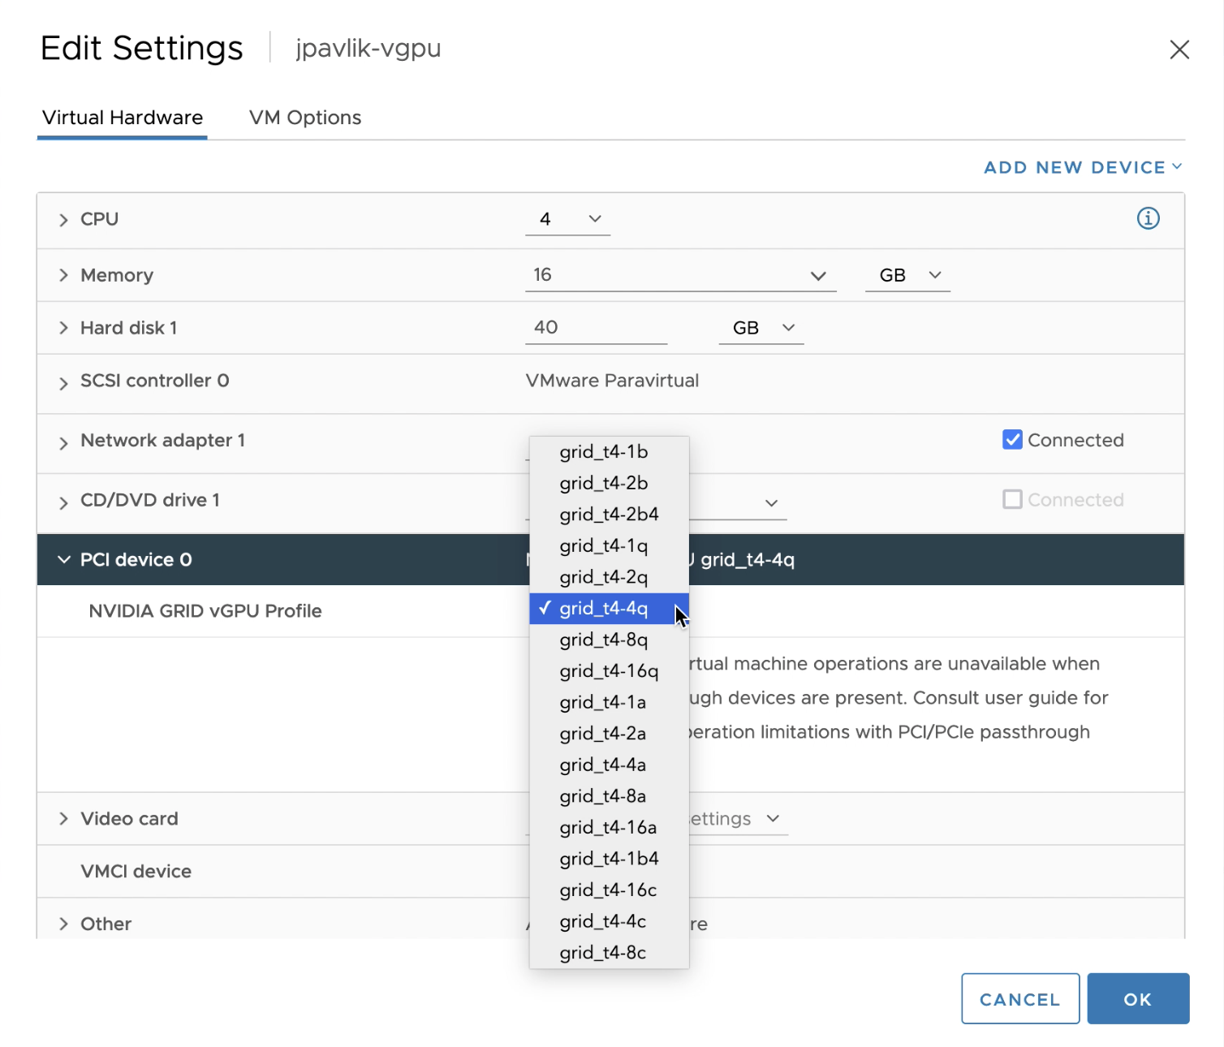
Task: Enable Connected for CD/DVD drive 1
Action: pyautogui.click(x=1011, y=499)
